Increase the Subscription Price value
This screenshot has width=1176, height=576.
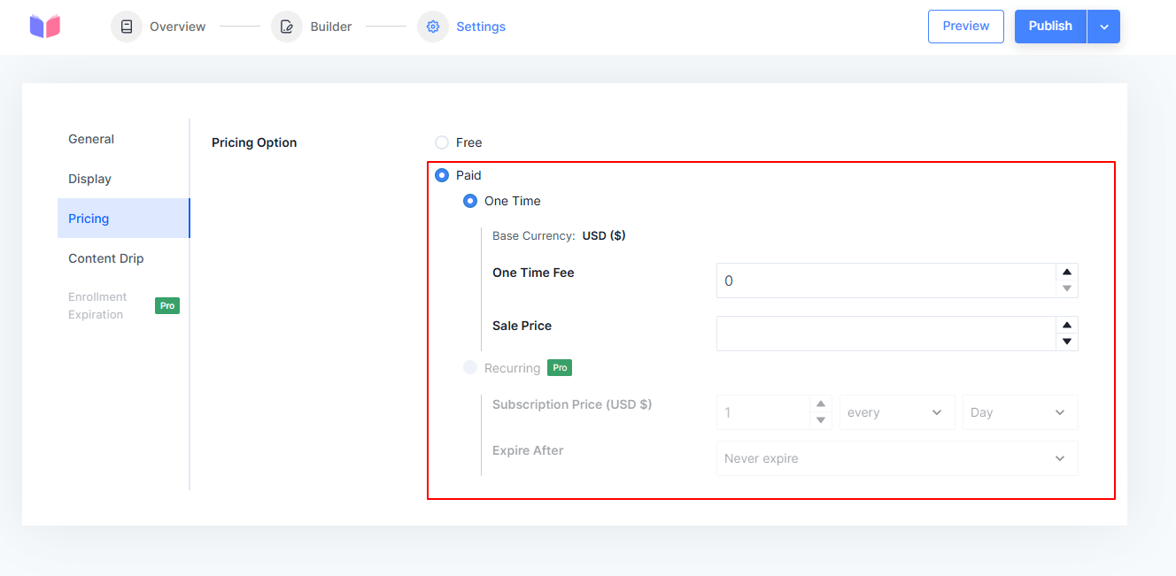tap(821, 404)
